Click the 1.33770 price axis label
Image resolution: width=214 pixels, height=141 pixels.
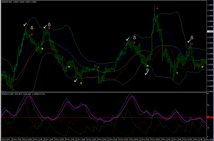point(210,37)
